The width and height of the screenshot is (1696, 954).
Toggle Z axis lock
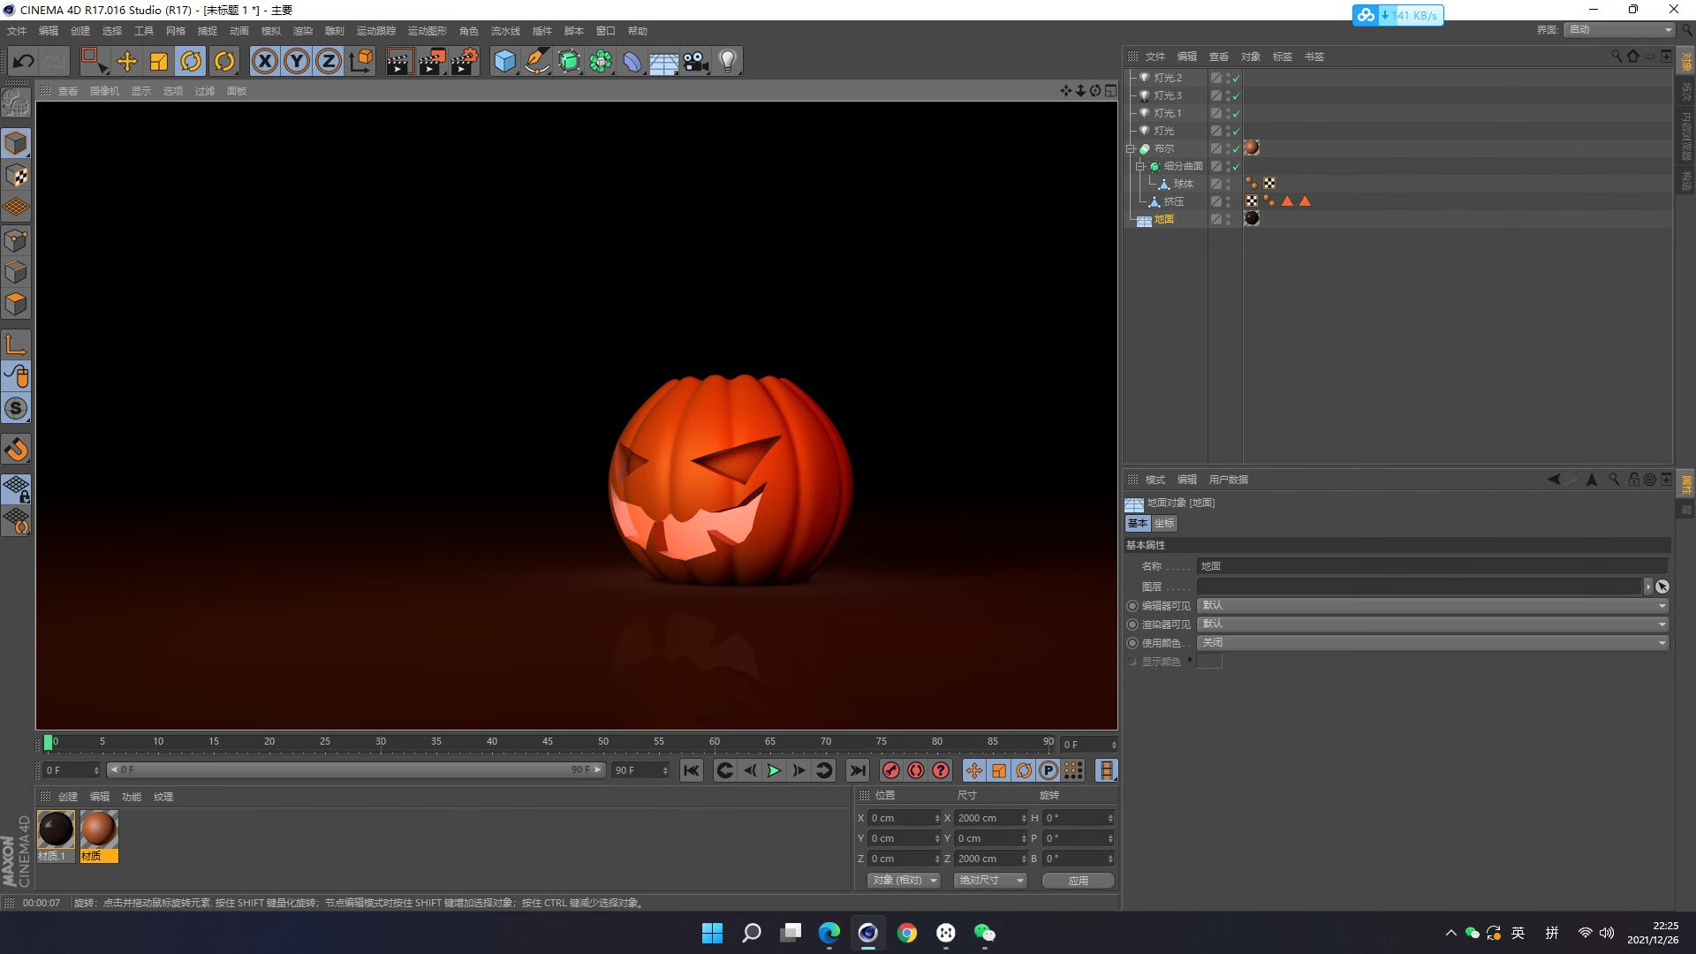click(x=329, y=61)
